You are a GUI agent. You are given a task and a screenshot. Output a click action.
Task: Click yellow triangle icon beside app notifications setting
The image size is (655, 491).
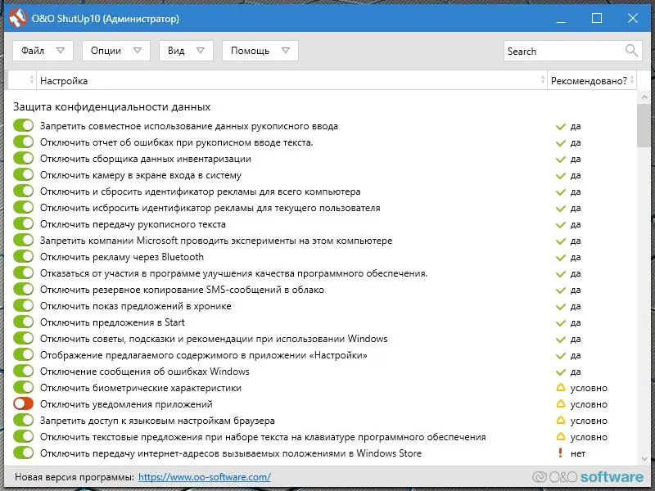[x=561, y=404]
